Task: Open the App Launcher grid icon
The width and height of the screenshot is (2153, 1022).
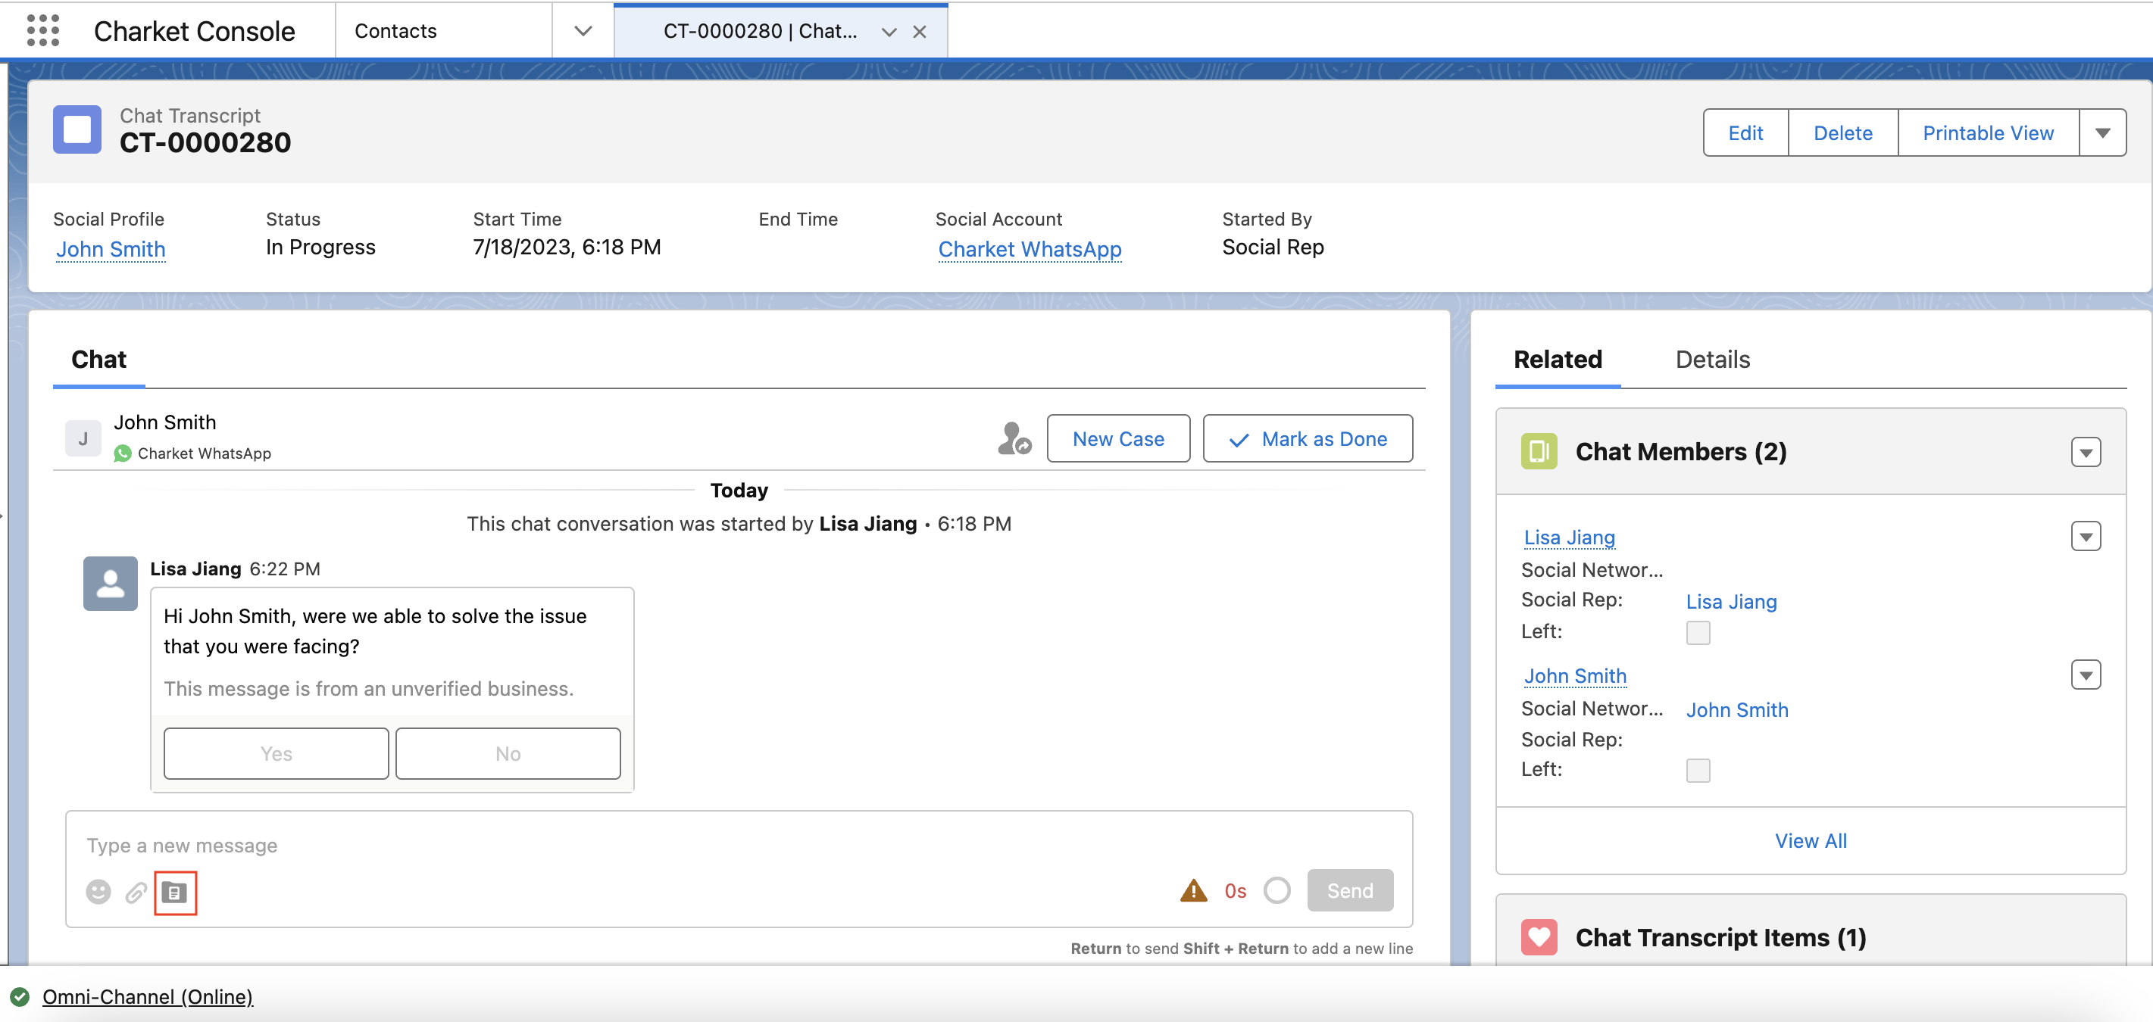Action: [x=42, y=31]
